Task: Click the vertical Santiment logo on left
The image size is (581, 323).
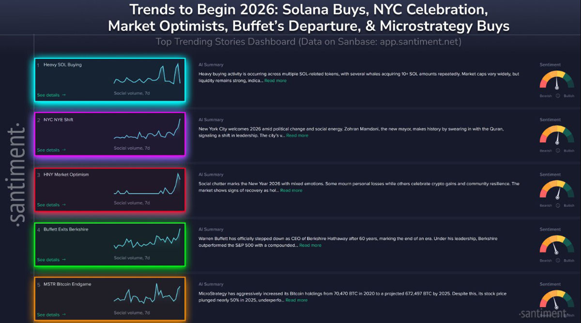Action: point(18,174)
